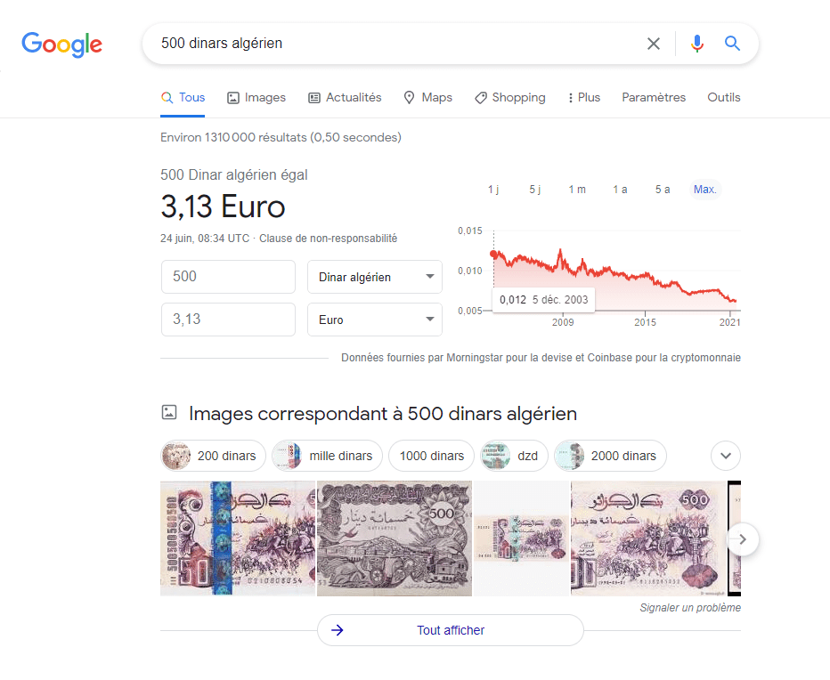Open the Plus more options menu
The height and width of the screenshot is (680, 830).
(584, 97)
